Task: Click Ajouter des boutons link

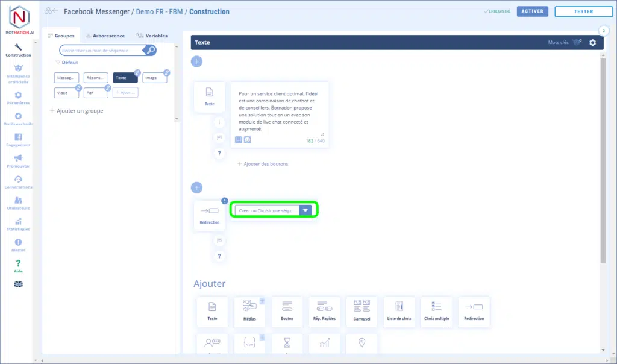Action: [263, 164]
